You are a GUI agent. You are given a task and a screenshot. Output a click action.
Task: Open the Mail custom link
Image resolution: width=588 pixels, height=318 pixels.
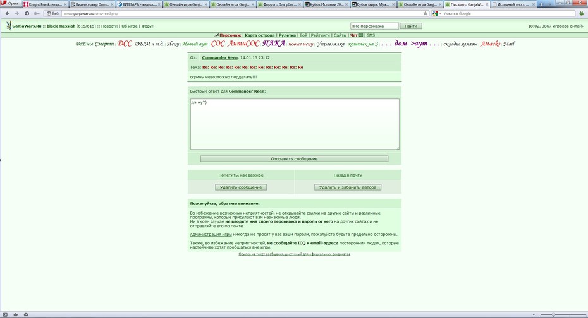tap(509, 44)
